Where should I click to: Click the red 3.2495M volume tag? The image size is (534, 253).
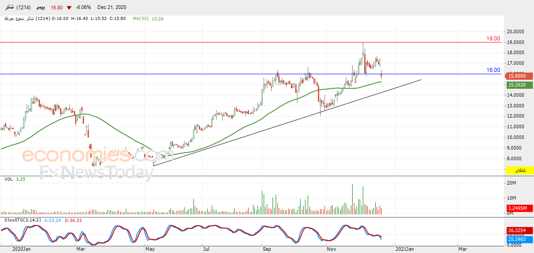point(519,208)
